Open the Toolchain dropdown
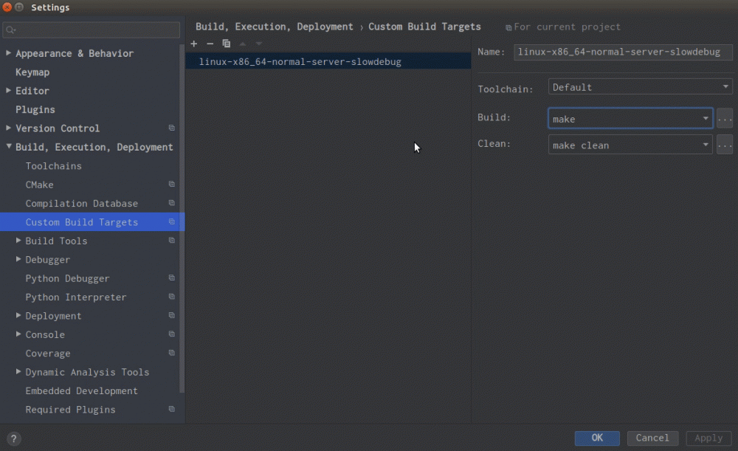The height and width of the screenshot is (451, 738). pos(725,86)
